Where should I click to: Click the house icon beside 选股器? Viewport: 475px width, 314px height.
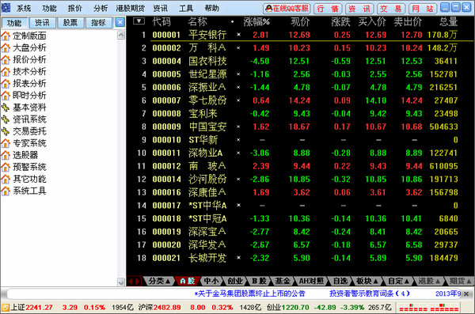pos(6,155)
